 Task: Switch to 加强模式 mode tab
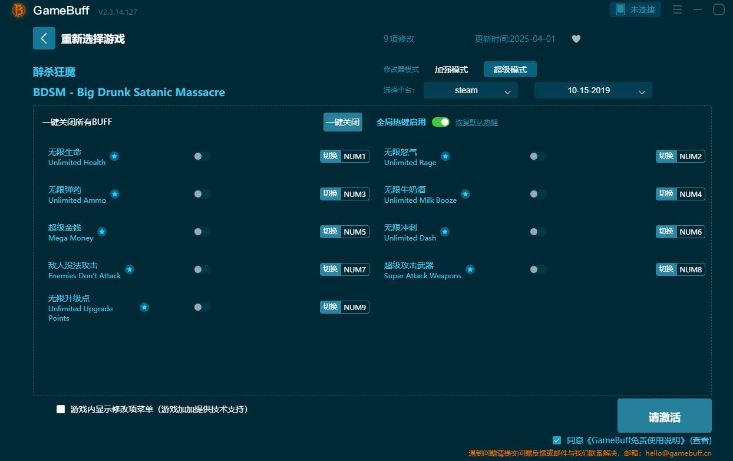(x=451, y=70)
